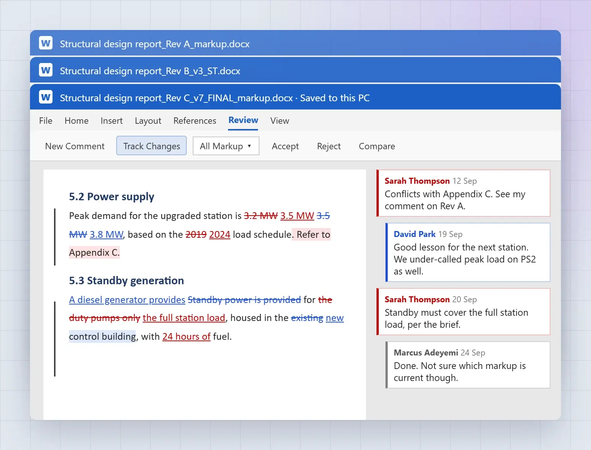Switch to the Home tab
Screen dimensions: 591x450
[76, 121]
